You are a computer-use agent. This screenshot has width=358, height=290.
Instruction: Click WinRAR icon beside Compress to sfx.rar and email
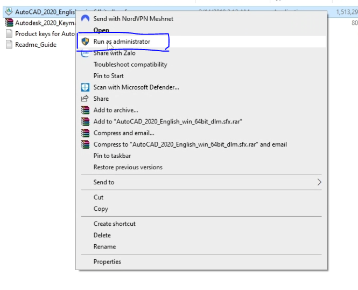(85, 144)
